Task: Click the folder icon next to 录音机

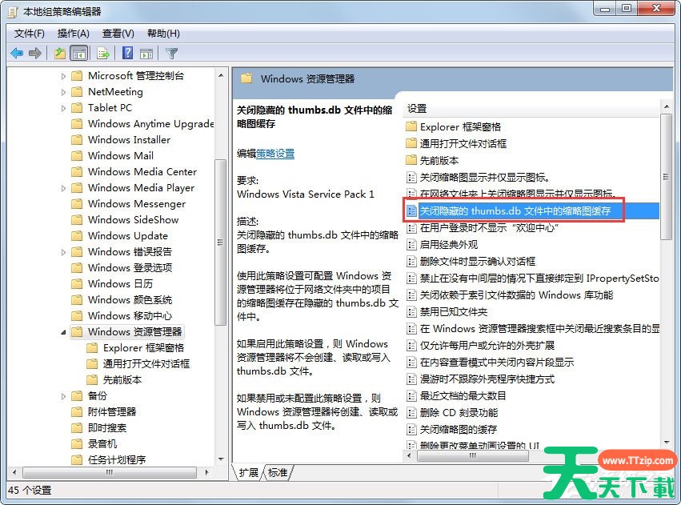Action: click(77, 443)
